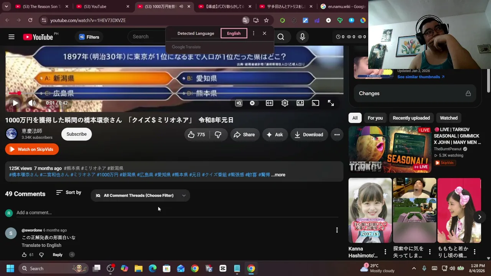Subscribe to the 恵慶法師 channel
The height and width of the screenshot is (276, 491).
click(x=76, y=134)
